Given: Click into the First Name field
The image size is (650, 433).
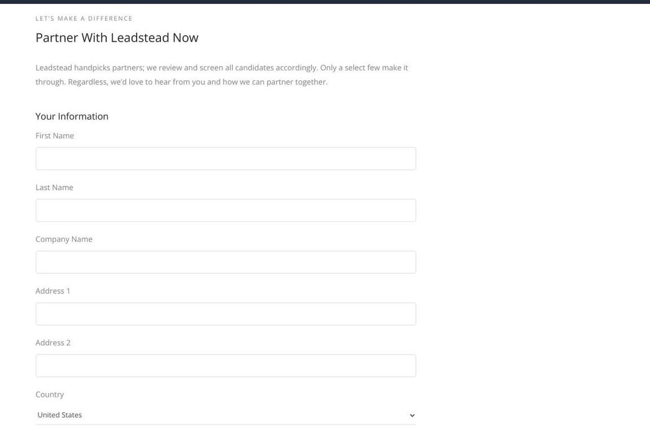Looking at the screenshot, I should point(226,158).
